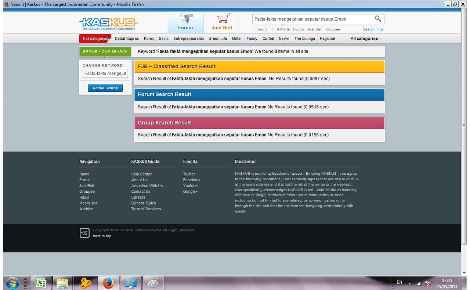470x290 pixels.
Task: Open Jual Beli link in footer
Action: 87,186
